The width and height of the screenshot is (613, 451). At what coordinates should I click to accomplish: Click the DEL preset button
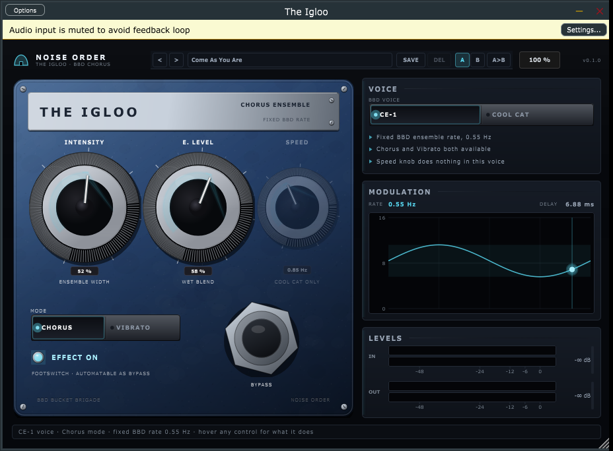(x=439, y=60)
